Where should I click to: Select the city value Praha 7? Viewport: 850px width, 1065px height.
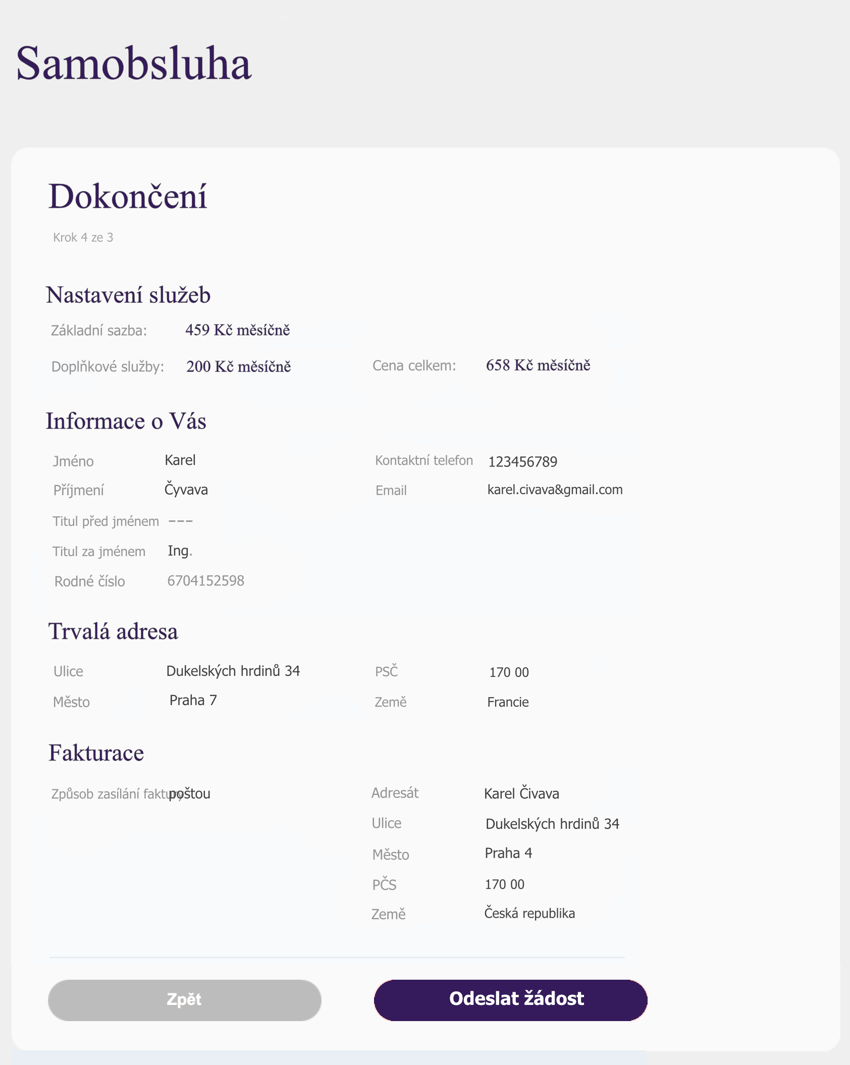pos(193,700)
